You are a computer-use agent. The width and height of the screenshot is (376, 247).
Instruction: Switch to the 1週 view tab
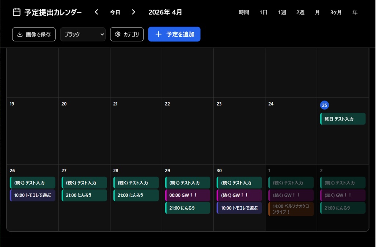tap(281, 12)
